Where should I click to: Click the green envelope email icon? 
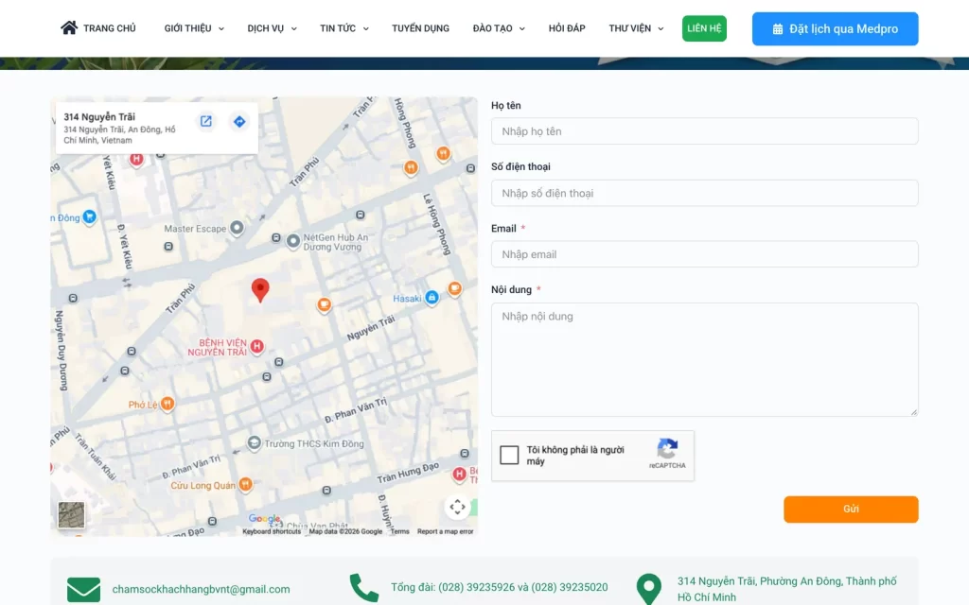coord(83,589)
